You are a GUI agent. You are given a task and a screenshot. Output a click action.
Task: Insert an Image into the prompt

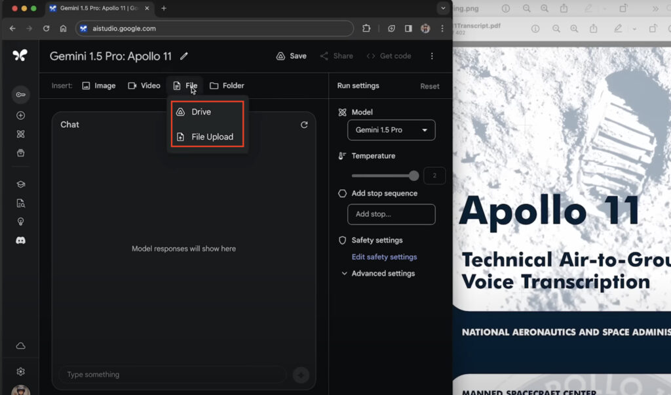[x=99, y=86]
